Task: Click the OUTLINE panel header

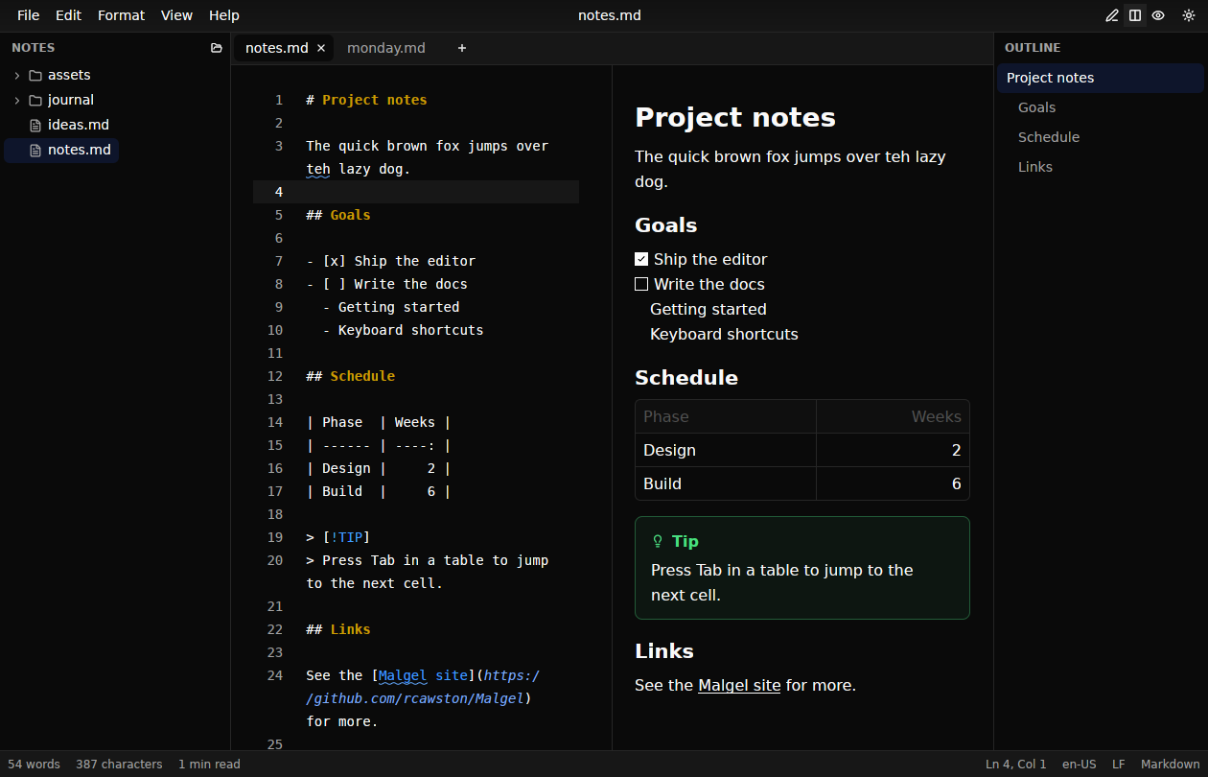Action: tap(1033, 48)
